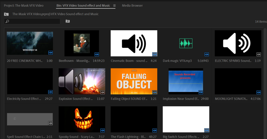Screen dimensions: 267x139
Task: Select the Falling Object sound effect thumbnail
Action: [134, 81]
